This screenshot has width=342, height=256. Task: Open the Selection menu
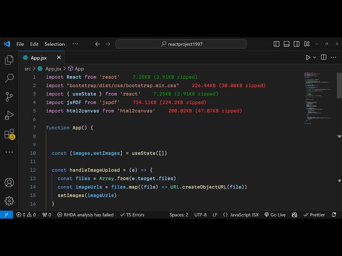tap(55, 44)
